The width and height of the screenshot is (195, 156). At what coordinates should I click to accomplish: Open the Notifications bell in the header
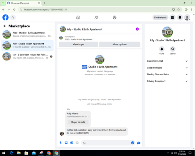[x=180, y=18]
